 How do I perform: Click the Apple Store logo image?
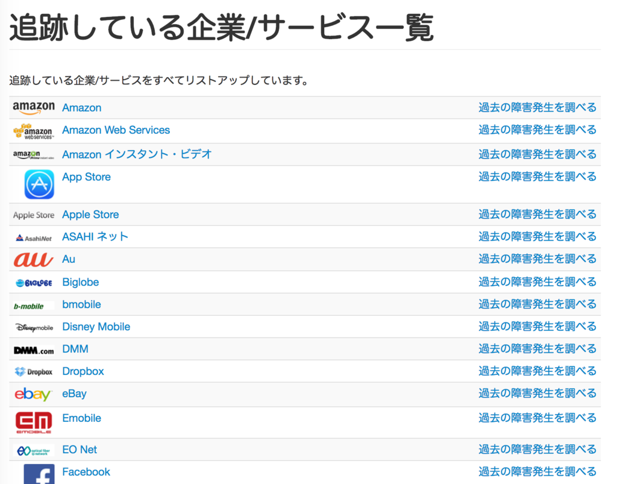coord(34,215)
